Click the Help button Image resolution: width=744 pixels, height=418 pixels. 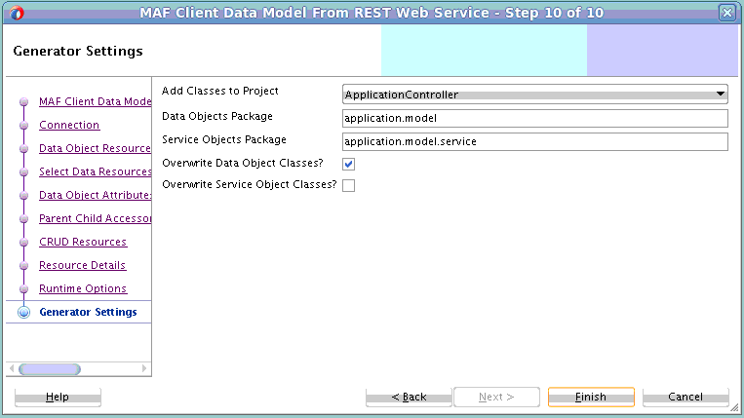tap(58, 397)
